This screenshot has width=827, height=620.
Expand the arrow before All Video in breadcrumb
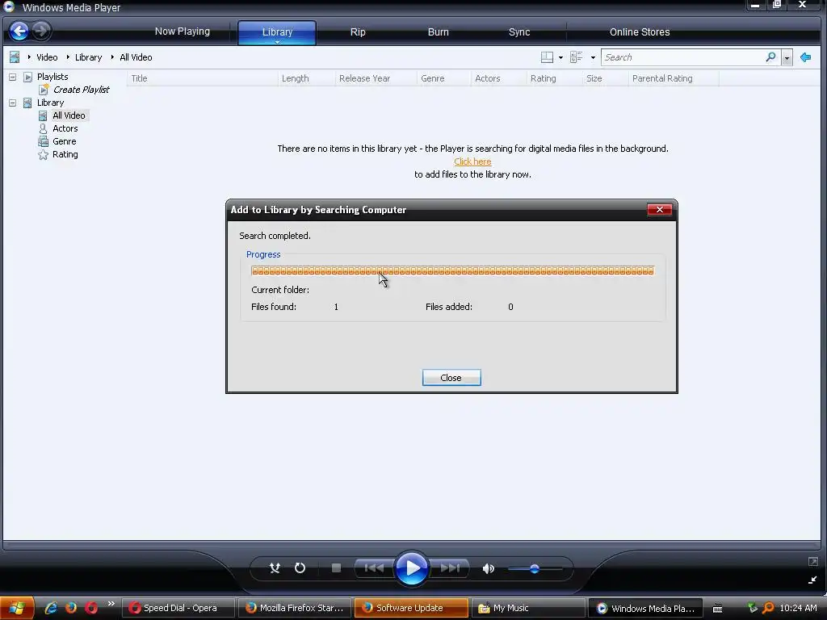[x=112, y=57]
